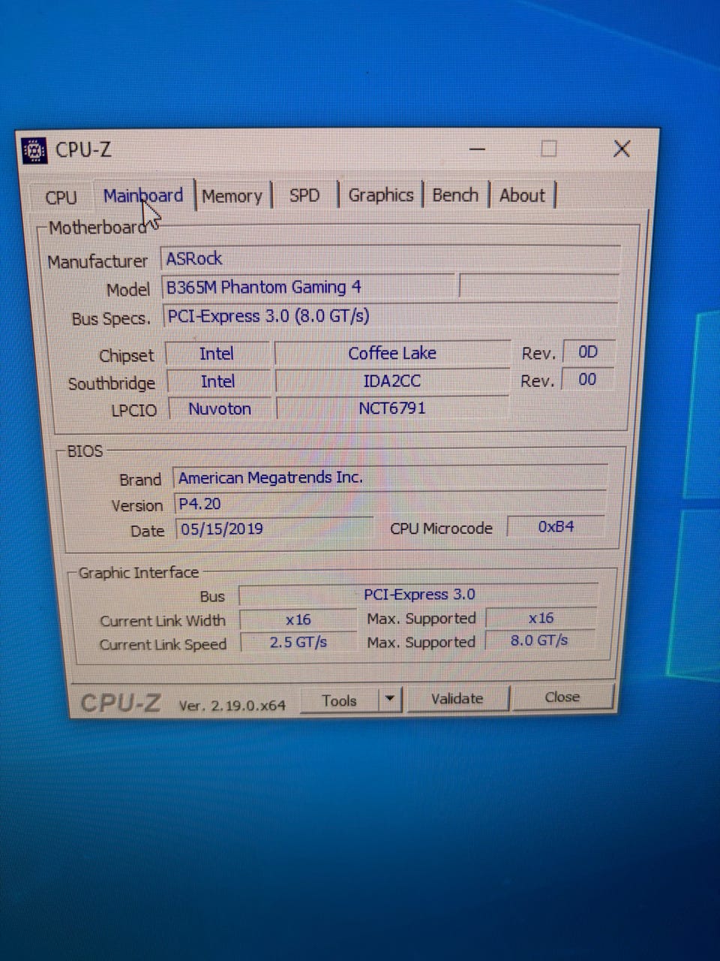Click the PCI-Express 3.0 (8.0 GT/s) bus specs

pos(390,315)
